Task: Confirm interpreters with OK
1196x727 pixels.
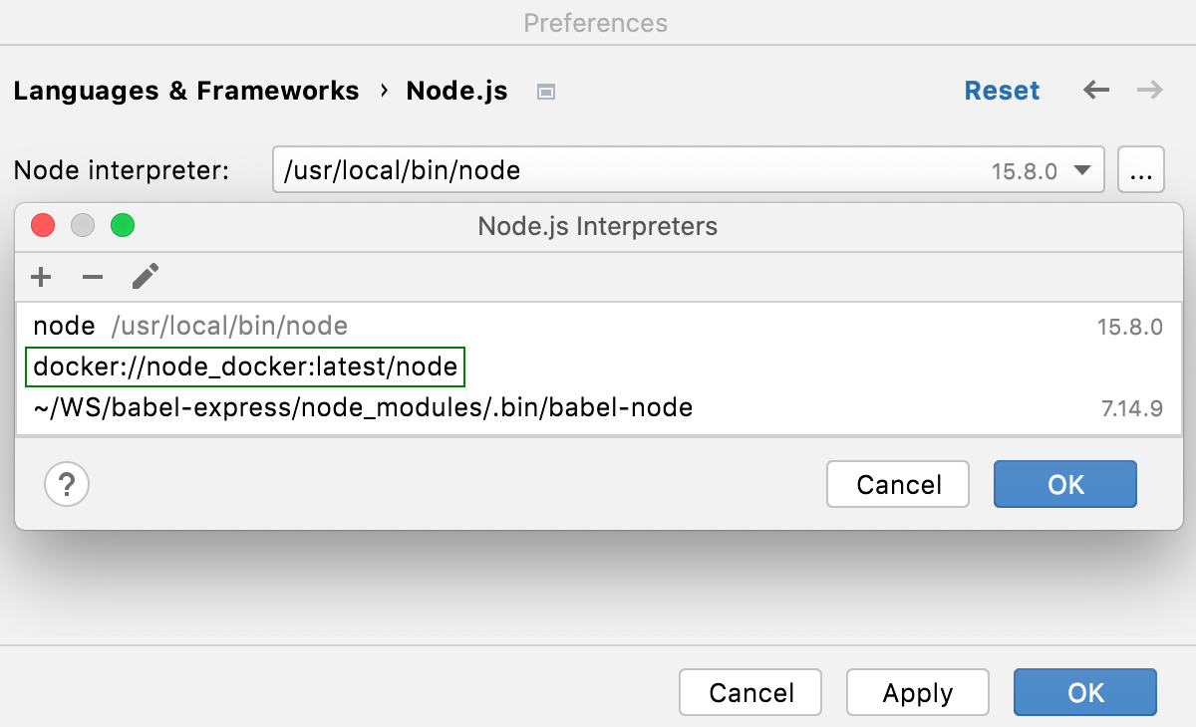Action: (x=1064, y=484)
